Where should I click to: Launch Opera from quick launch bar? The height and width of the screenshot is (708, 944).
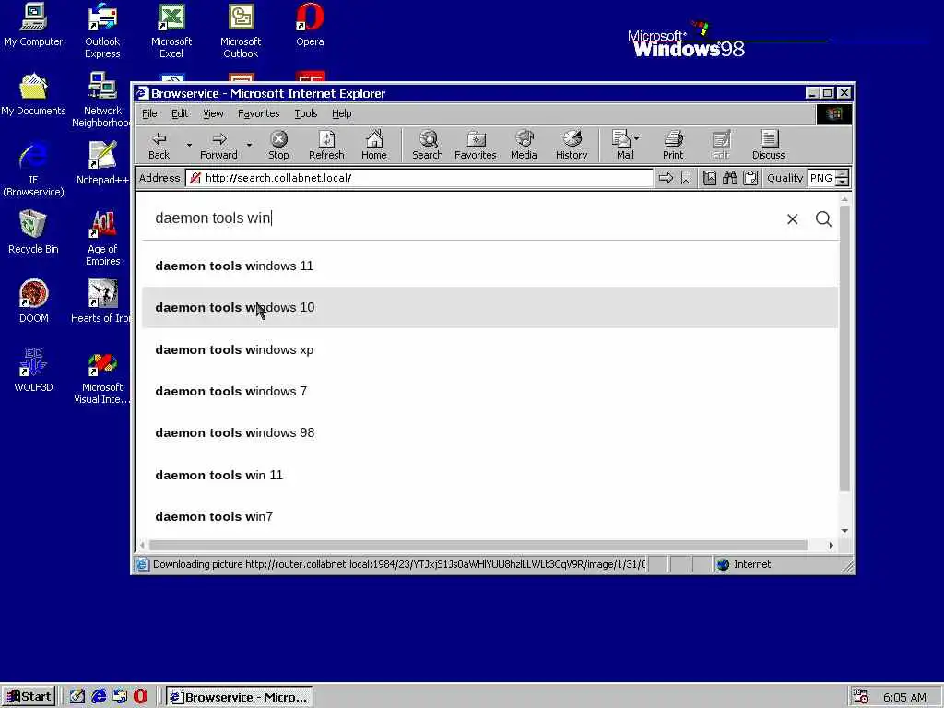[140, 697]
